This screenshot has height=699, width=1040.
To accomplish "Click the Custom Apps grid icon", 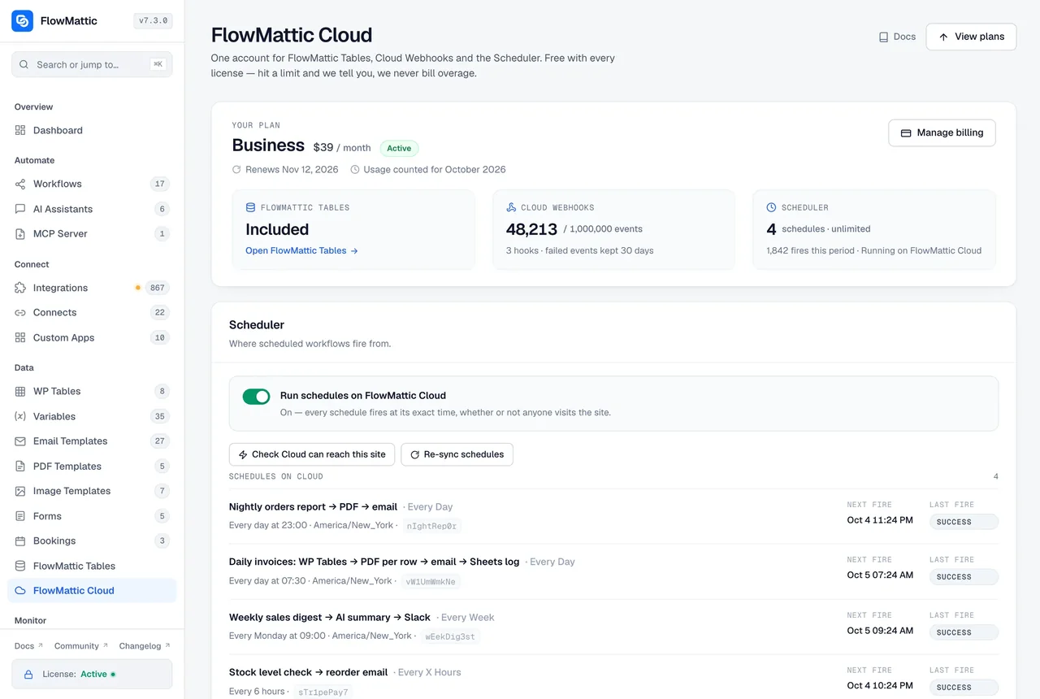I will (x=20, y=337).
